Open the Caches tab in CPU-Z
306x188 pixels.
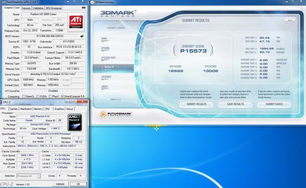pyautogui.click(x=14, y=109)
